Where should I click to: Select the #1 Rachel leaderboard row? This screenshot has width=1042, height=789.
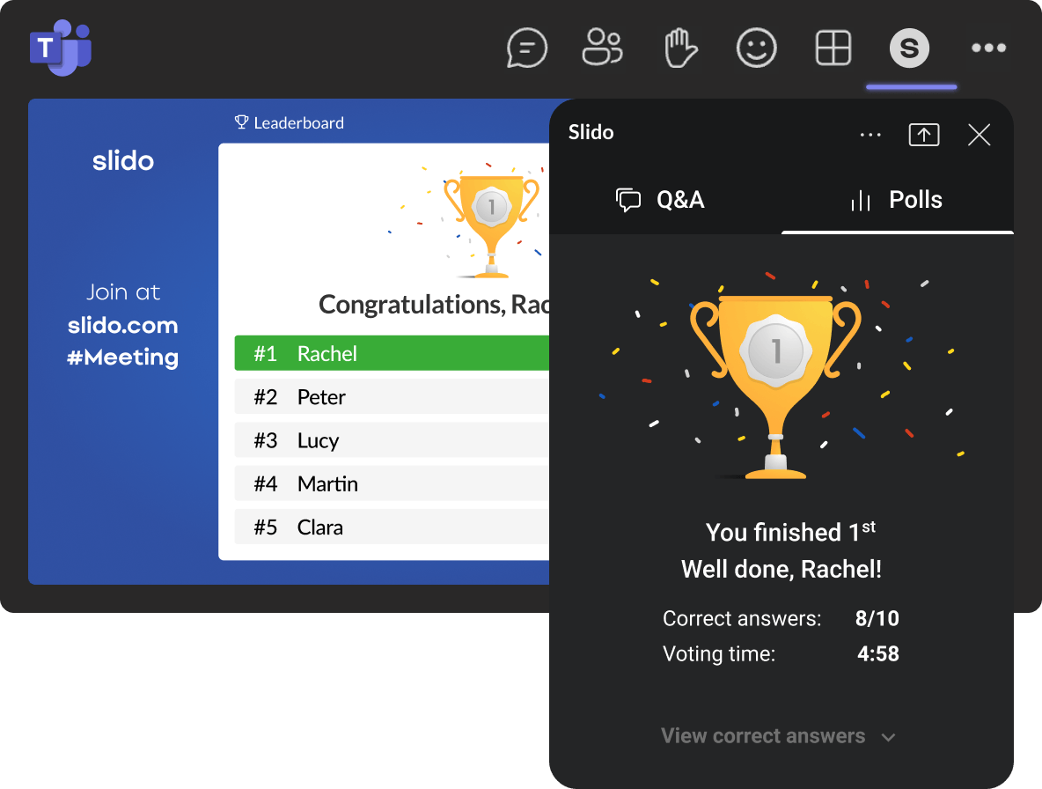tap(393, 353)
